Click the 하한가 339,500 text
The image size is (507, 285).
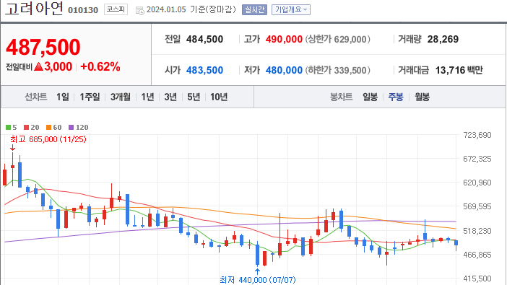click(x=337, y=70)
